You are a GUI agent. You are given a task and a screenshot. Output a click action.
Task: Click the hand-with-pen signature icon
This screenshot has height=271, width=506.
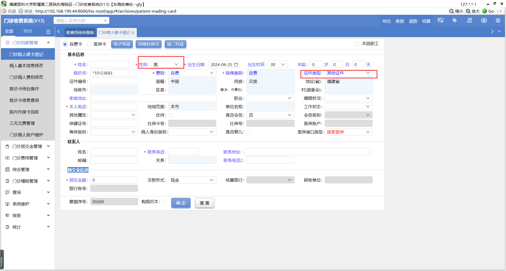click(x=455, y=21)
